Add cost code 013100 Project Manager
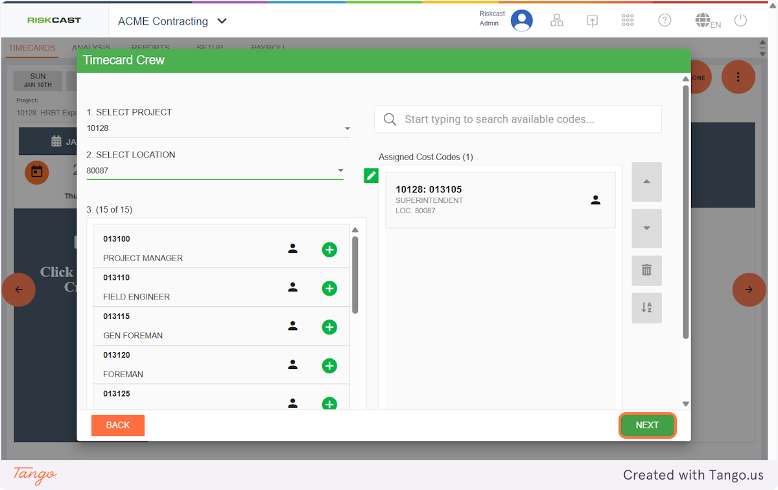 tap(329, 250)
